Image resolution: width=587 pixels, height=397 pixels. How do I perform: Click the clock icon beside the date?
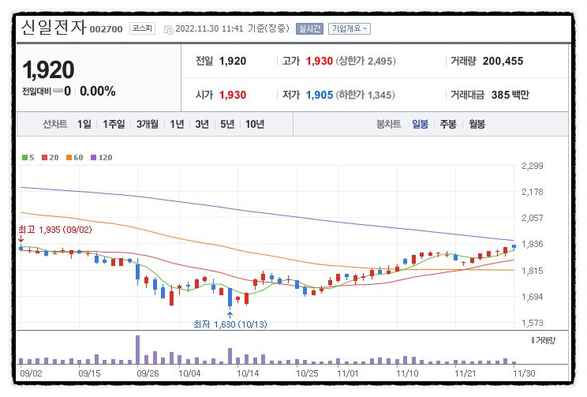coord(169,29)
